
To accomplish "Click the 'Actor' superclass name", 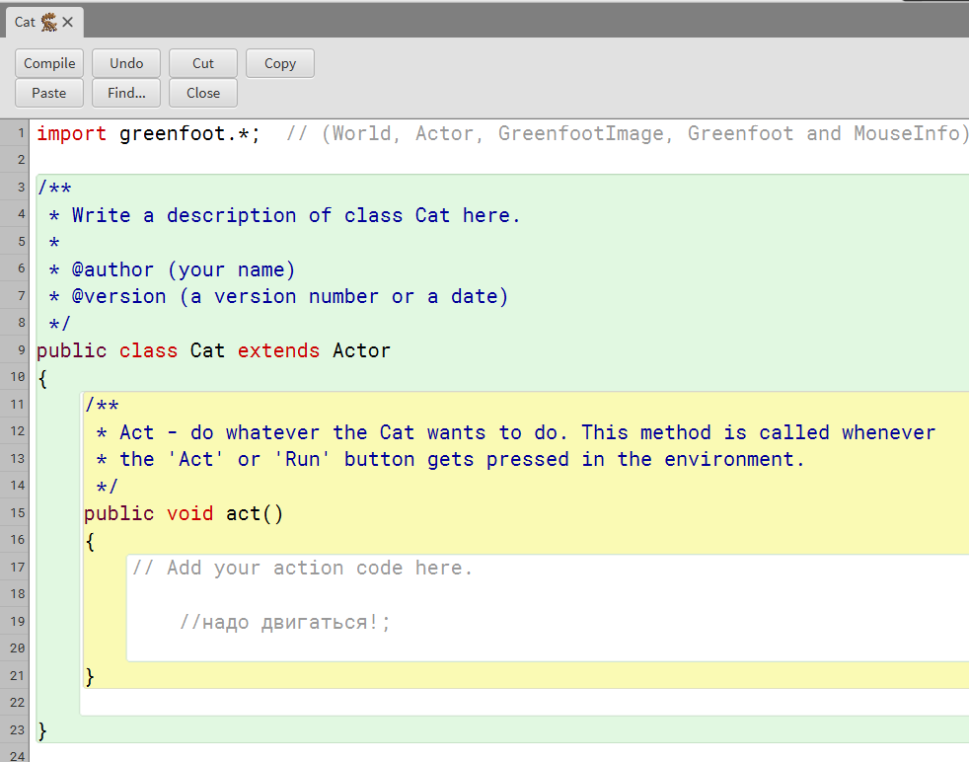I will pyautogui.click(x=361, y=350).
